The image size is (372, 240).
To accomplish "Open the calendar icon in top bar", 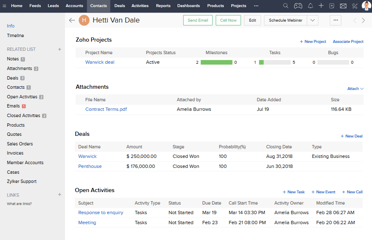I will click(332, 6).
